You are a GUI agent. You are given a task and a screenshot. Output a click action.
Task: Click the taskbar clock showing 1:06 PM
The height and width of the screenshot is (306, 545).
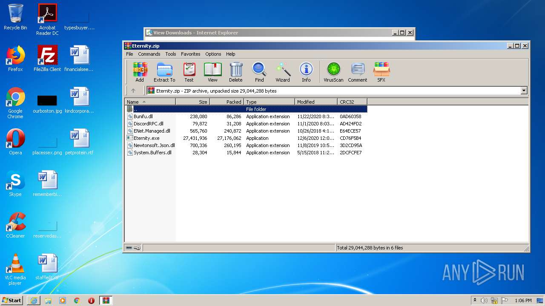[x=523, y=300]
